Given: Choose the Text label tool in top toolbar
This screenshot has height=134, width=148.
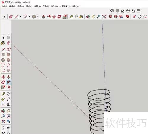Looking at the screenshot, I should [x=76, y=17].
